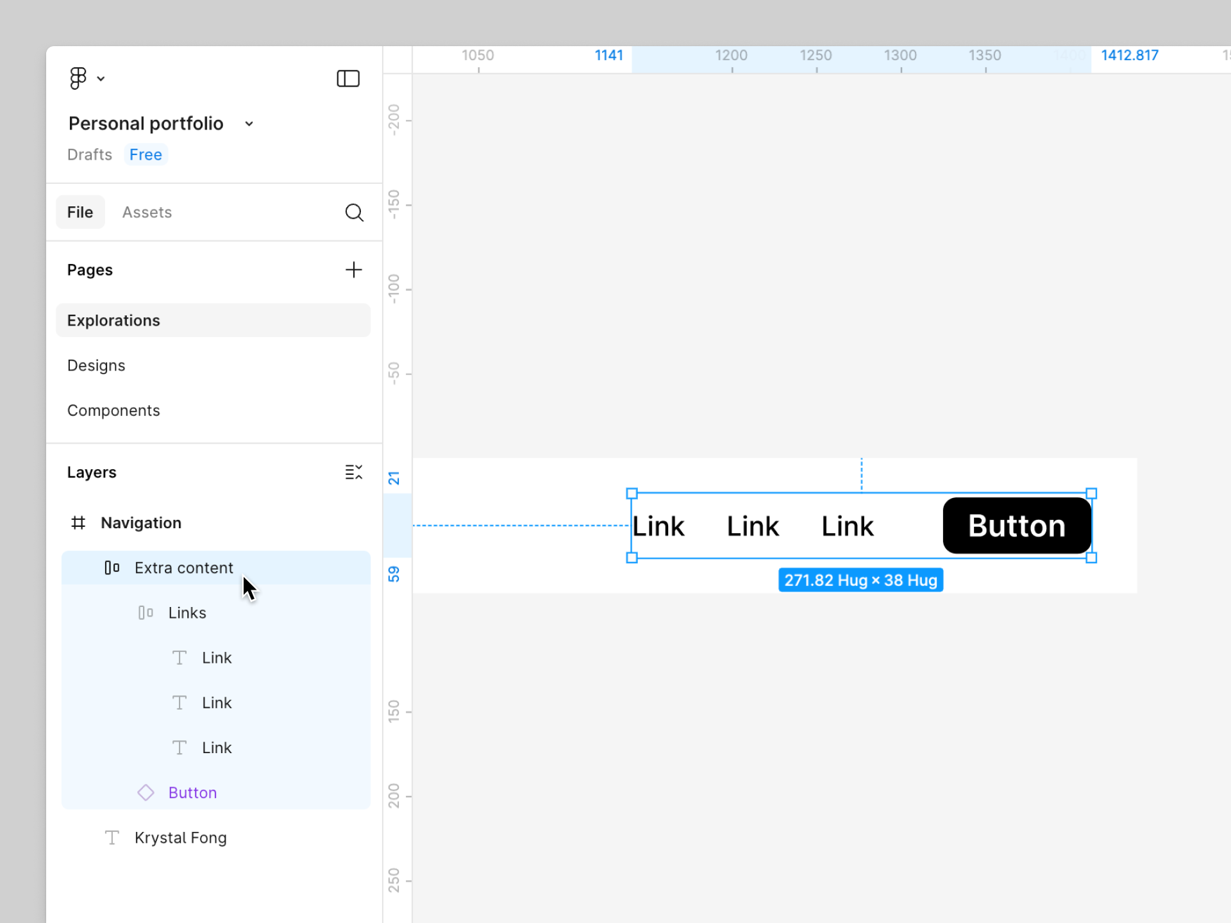The height and width of the screenshot is (923, 1231).
Task: Switch to the Assets tab
Action: point(147,212)
